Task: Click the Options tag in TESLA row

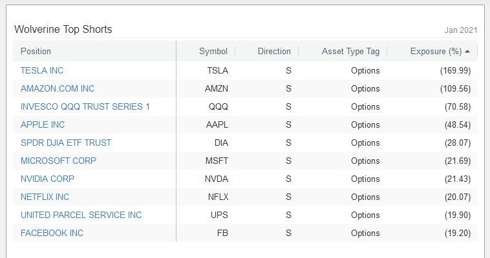Action: (x=365, y=70)
